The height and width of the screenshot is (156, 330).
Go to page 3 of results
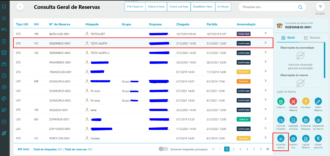[x=240, y=149]
